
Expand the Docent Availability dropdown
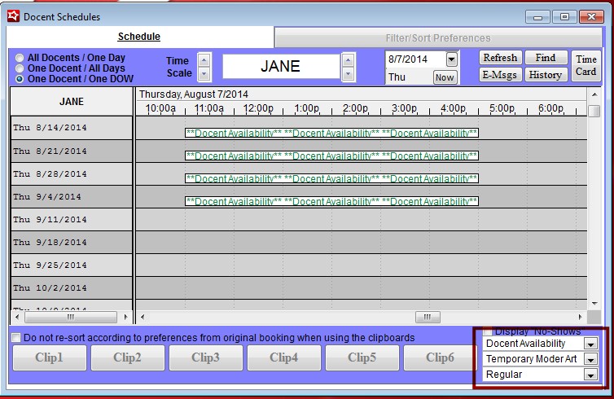590,344
